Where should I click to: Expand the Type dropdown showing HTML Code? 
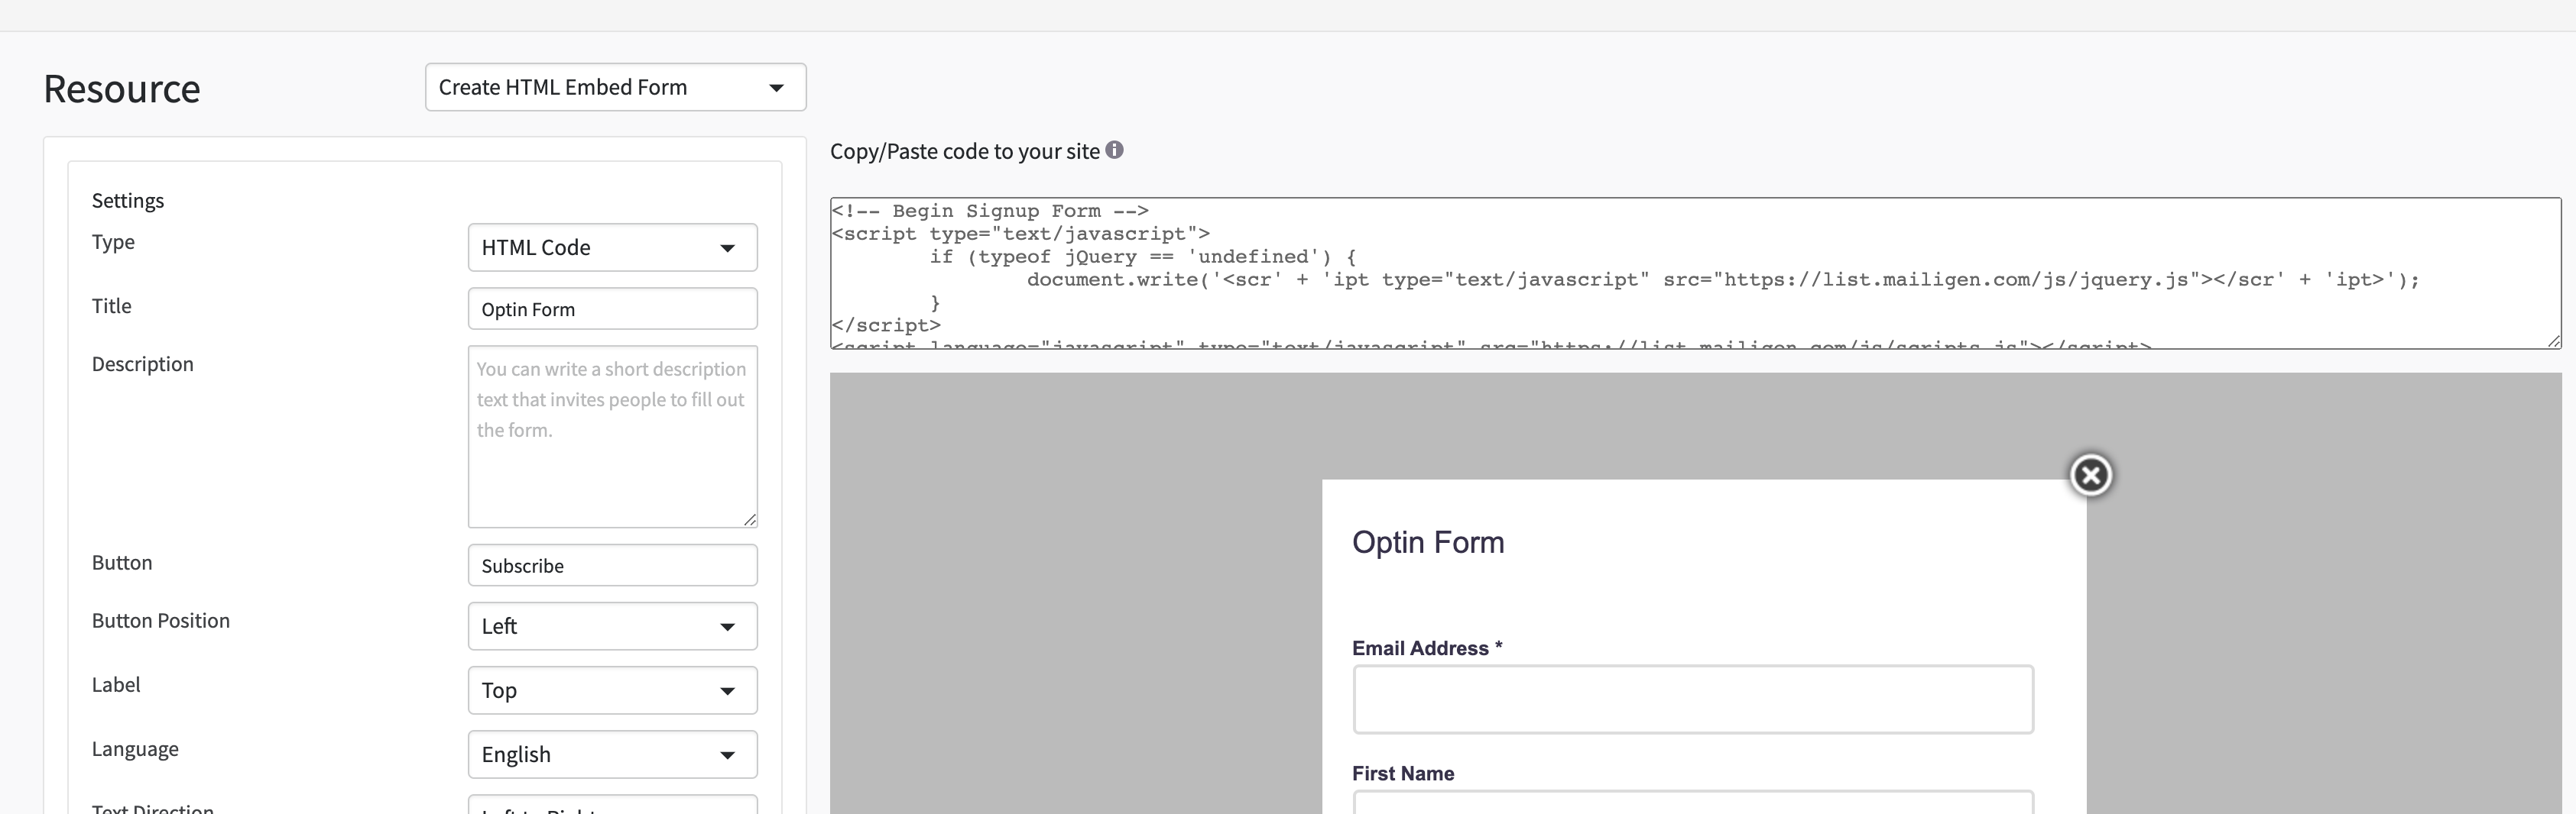(612, 247)
